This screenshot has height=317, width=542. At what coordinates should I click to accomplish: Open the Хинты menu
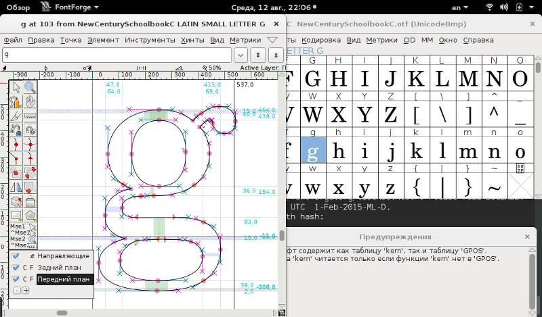tap(192, 40)
